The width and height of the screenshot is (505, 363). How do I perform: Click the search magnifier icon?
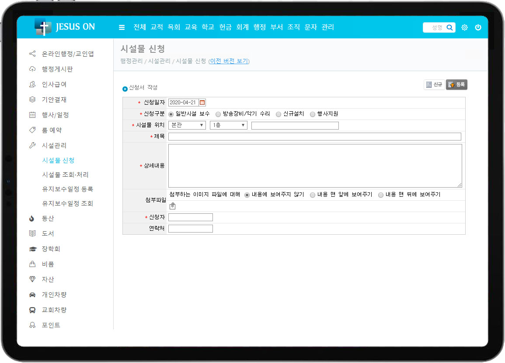449,27
